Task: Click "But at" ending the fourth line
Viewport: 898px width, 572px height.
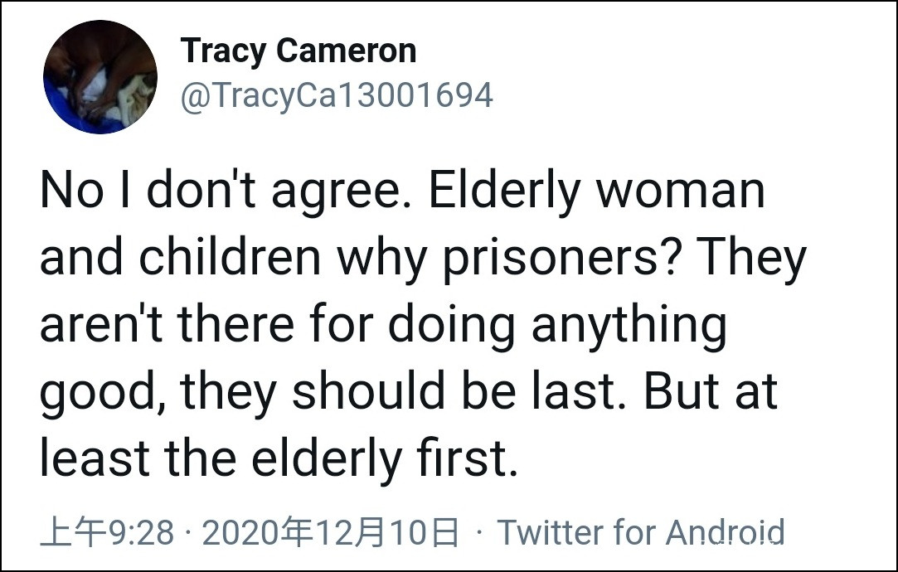Action: point(711,391)
